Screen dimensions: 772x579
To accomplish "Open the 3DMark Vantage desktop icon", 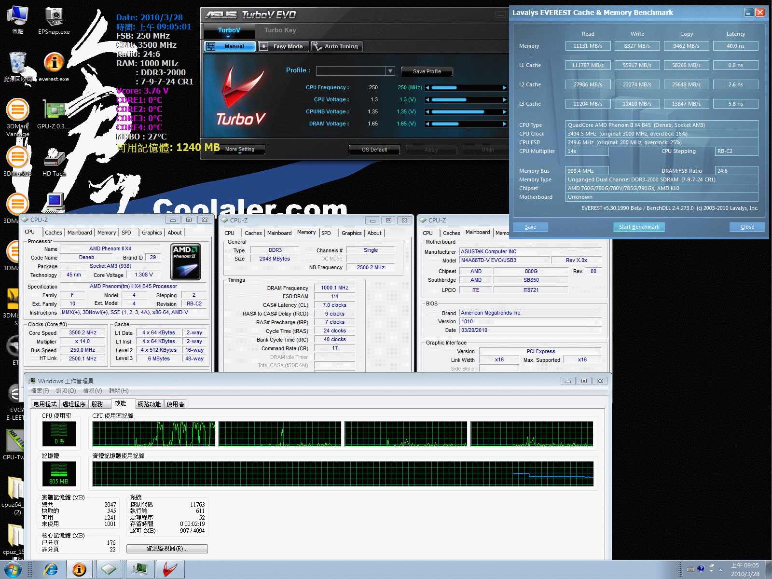I will [18, 117].
